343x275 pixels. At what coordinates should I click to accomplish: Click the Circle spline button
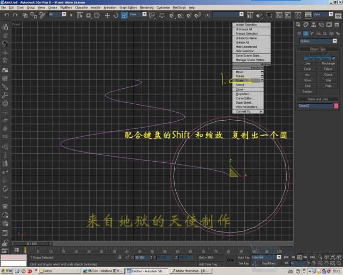(x=307, y=69)
